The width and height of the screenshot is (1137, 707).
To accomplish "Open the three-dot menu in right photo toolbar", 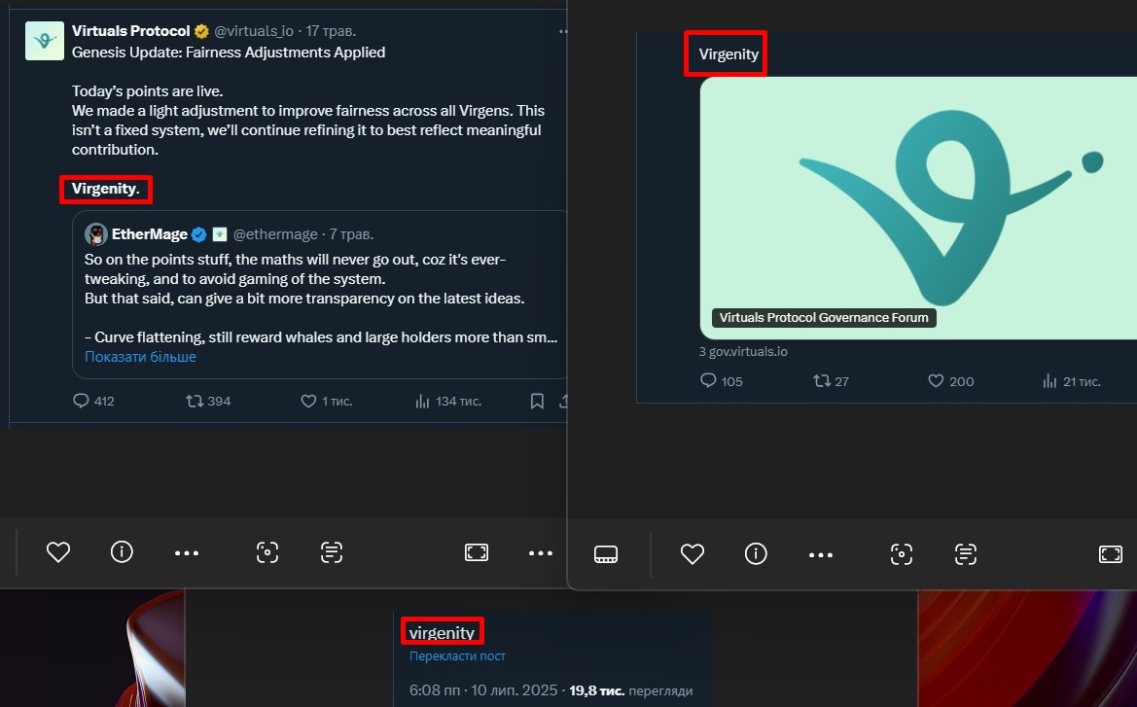I will click(820, 554).
